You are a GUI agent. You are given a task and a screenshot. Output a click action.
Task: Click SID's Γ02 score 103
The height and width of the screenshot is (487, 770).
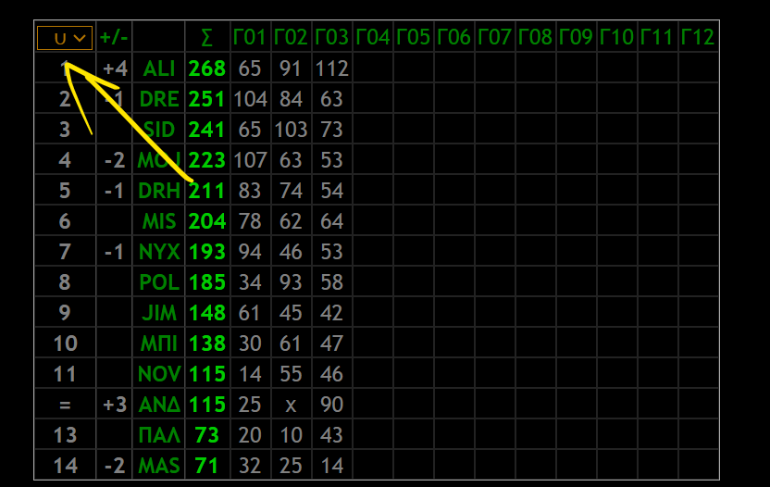pos(291,130)
